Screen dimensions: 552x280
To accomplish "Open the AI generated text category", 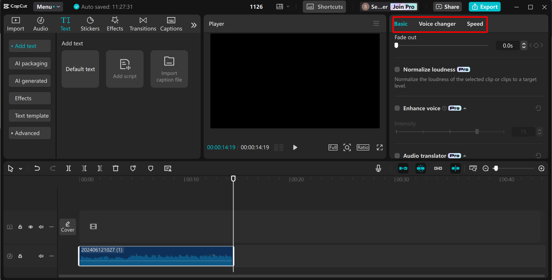I will [30, 81].
